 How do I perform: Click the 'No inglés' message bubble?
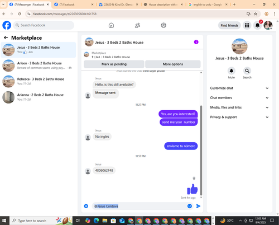[x=102, y=137]
